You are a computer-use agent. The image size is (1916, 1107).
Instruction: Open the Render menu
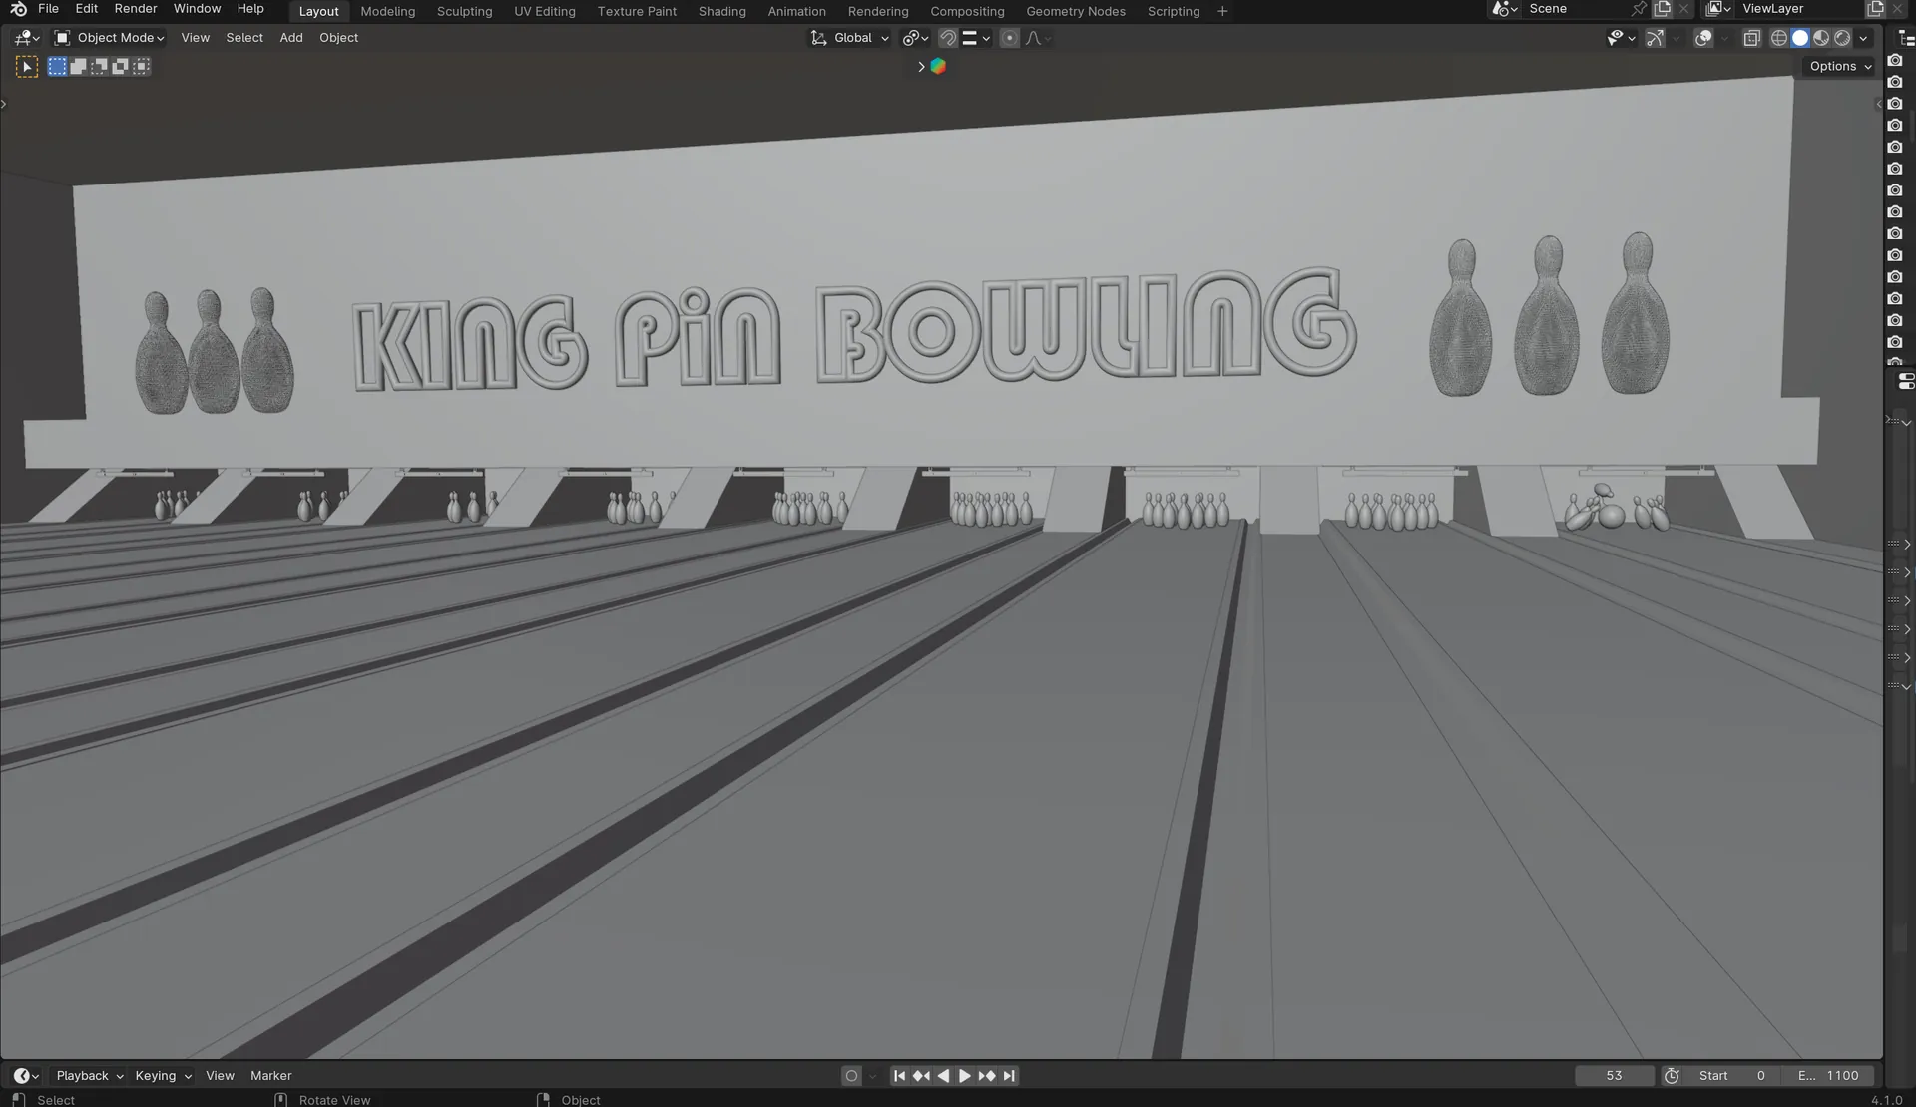pos(136,9)
